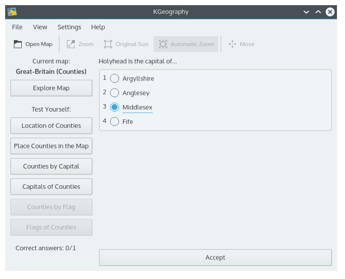Viewport: 345px width, 279px height.
Task: Select the Middlesex radio option
Action: pyautogui.click(x=114, y=107)
